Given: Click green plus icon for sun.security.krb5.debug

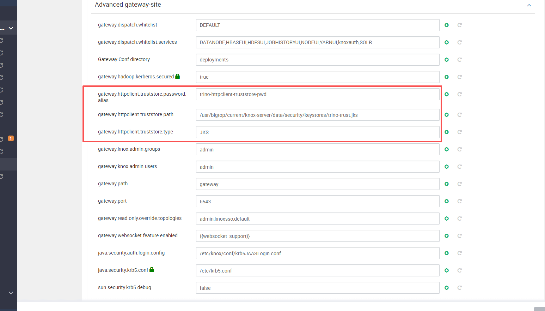Looking at the screenshot, I should 447,288.
